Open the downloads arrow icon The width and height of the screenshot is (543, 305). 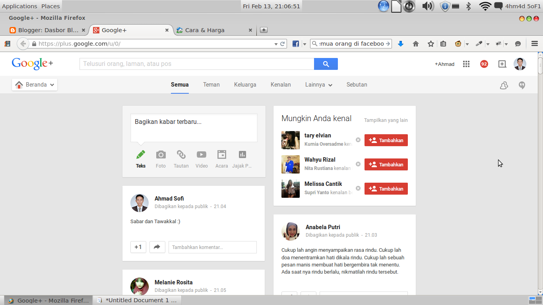(401, 44)
